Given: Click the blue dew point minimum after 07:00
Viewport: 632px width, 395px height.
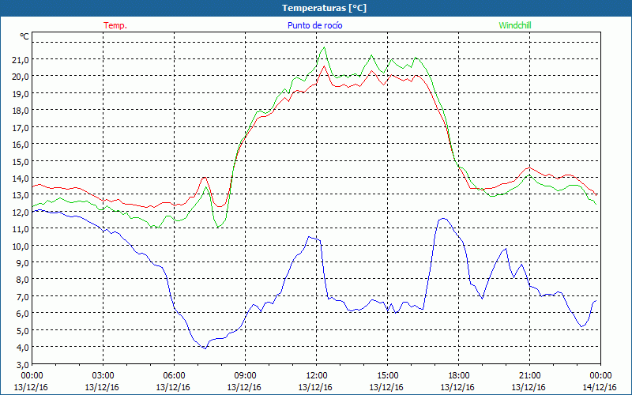Looking at the screenshot, I should (205, 348).
